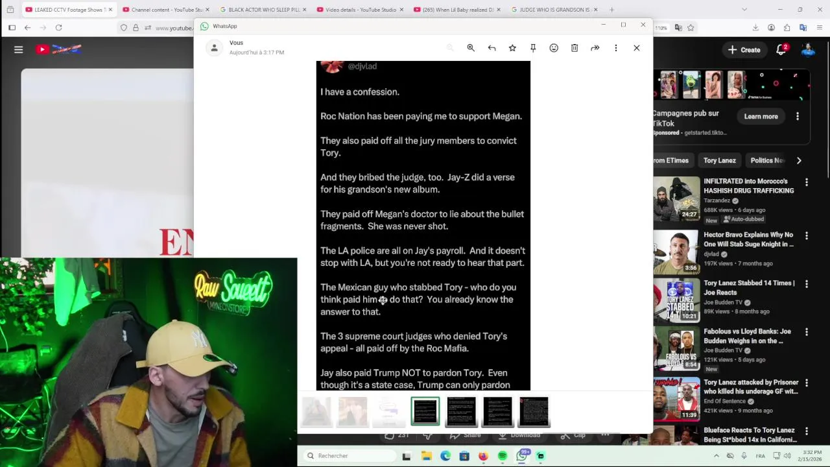Click the page translate icon in address bar
The width and height of the screenshot is (830, 467).
click(678, 28)
